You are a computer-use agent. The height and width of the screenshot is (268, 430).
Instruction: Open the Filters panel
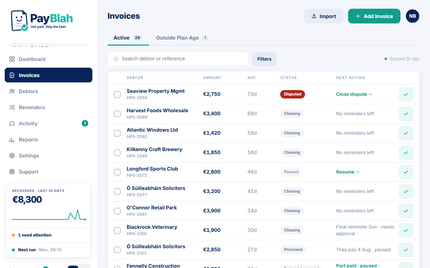coord(264,59)
